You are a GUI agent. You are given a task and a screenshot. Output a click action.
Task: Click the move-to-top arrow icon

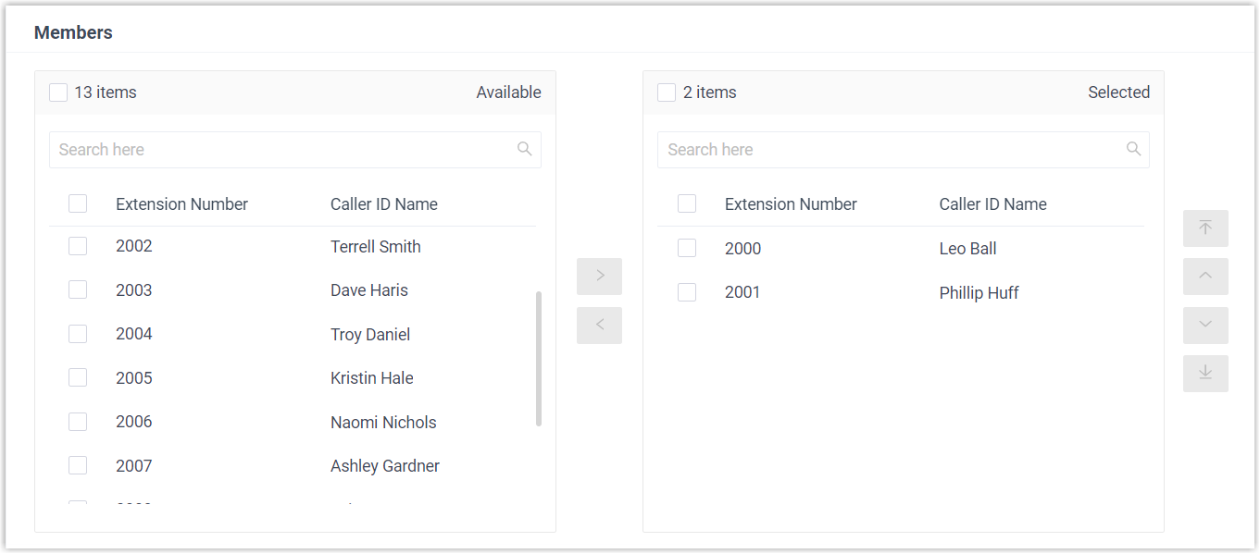(x=1204, y=228)
